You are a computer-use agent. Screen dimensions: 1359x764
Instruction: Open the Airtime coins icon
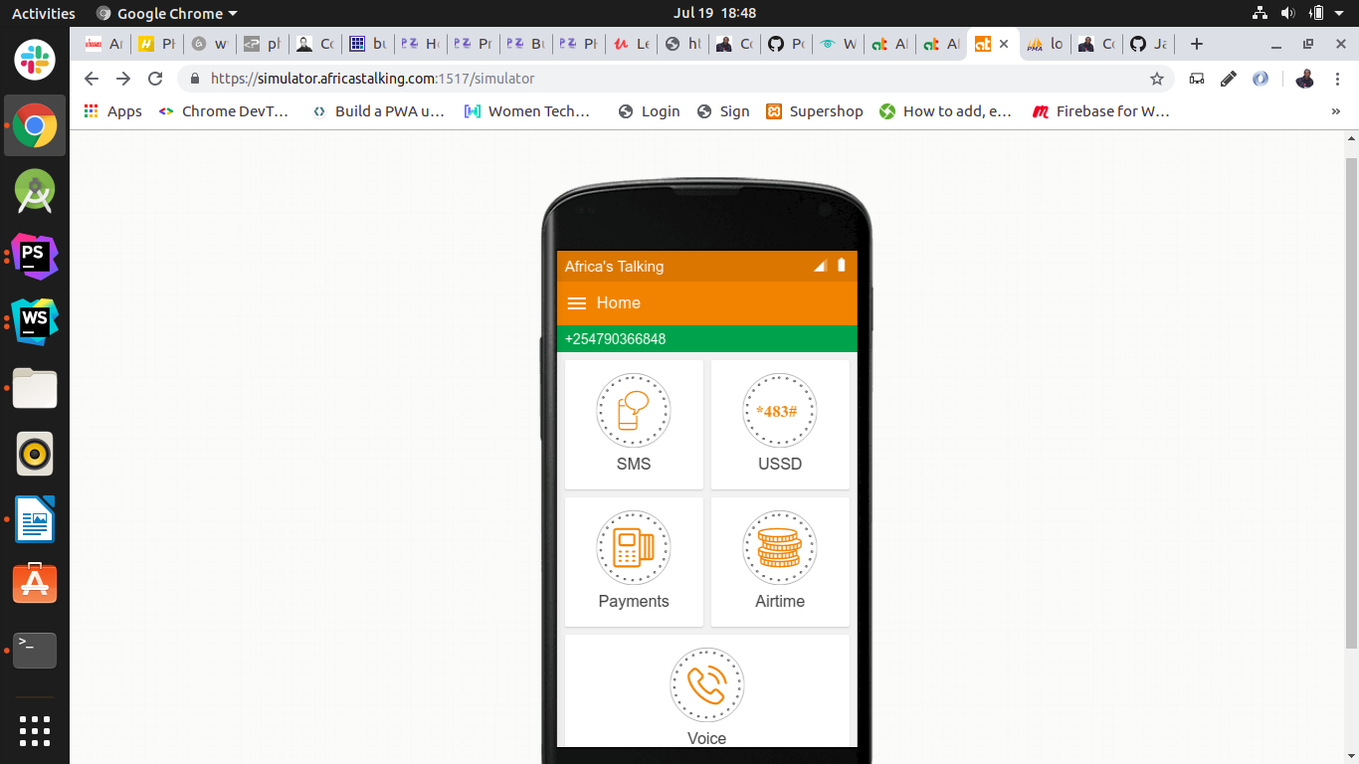(x=779, y=548)
